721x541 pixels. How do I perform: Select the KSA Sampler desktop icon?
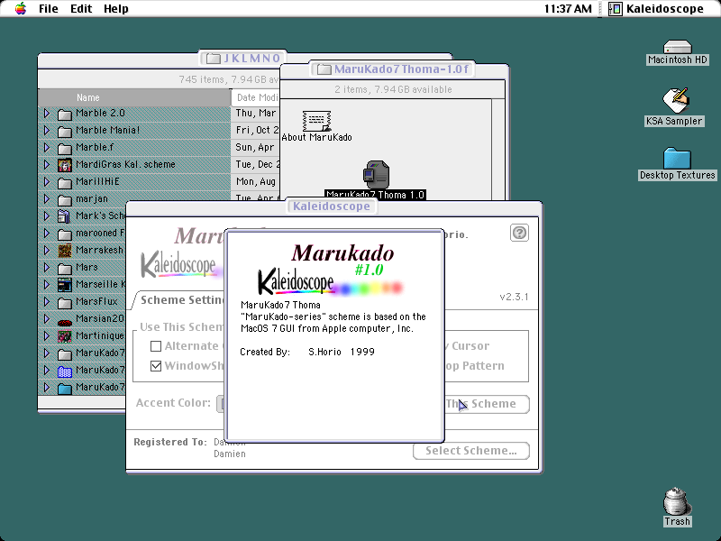point(675,100)
